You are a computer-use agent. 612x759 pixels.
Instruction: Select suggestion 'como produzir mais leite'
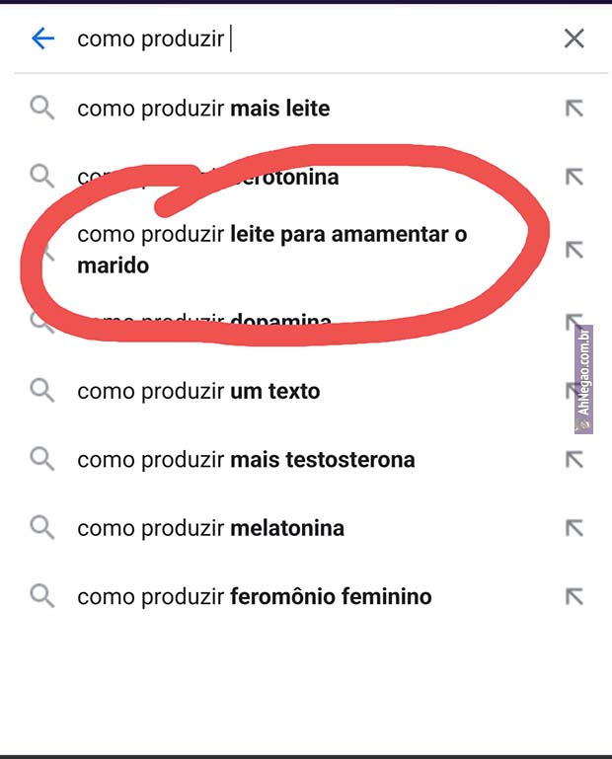coord(203,109)
